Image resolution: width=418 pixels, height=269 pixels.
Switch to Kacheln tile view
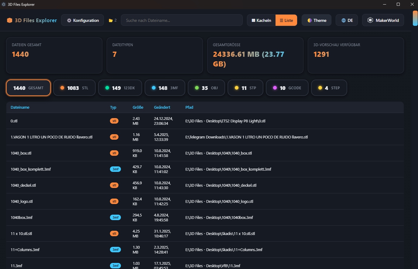tap(261, 20)
